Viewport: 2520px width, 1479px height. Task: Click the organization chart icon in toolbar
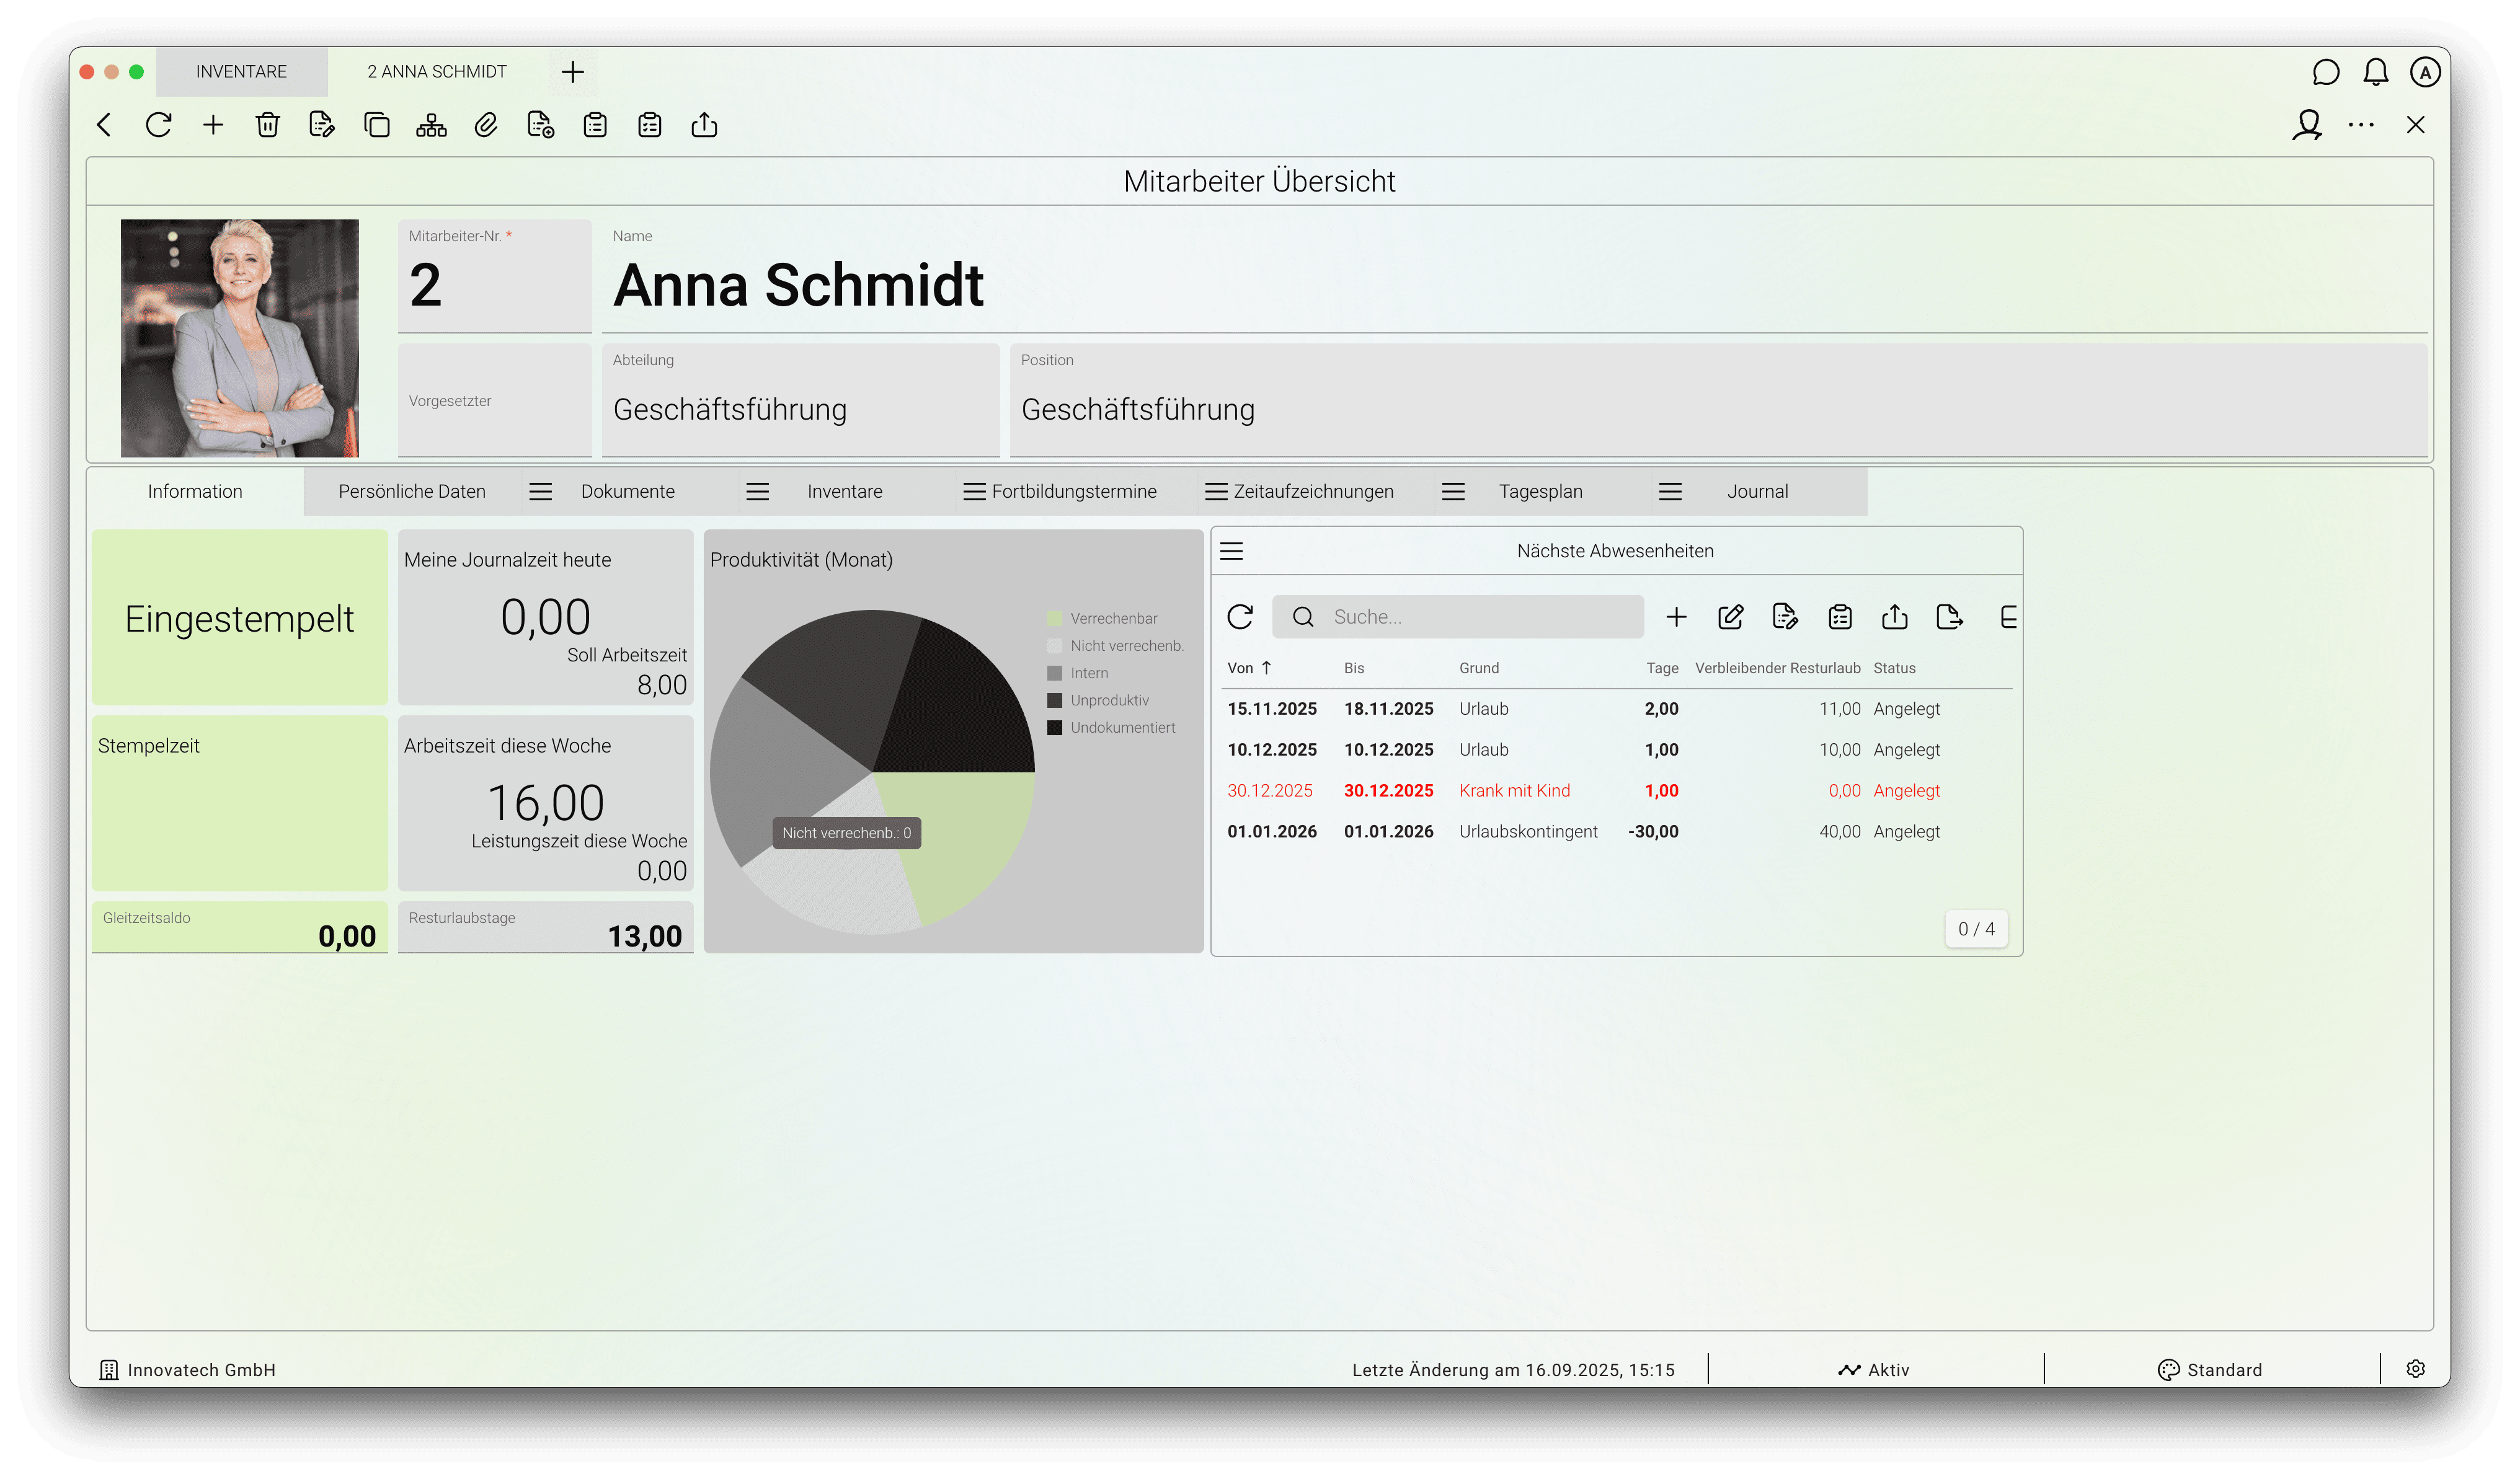point(431,125)
